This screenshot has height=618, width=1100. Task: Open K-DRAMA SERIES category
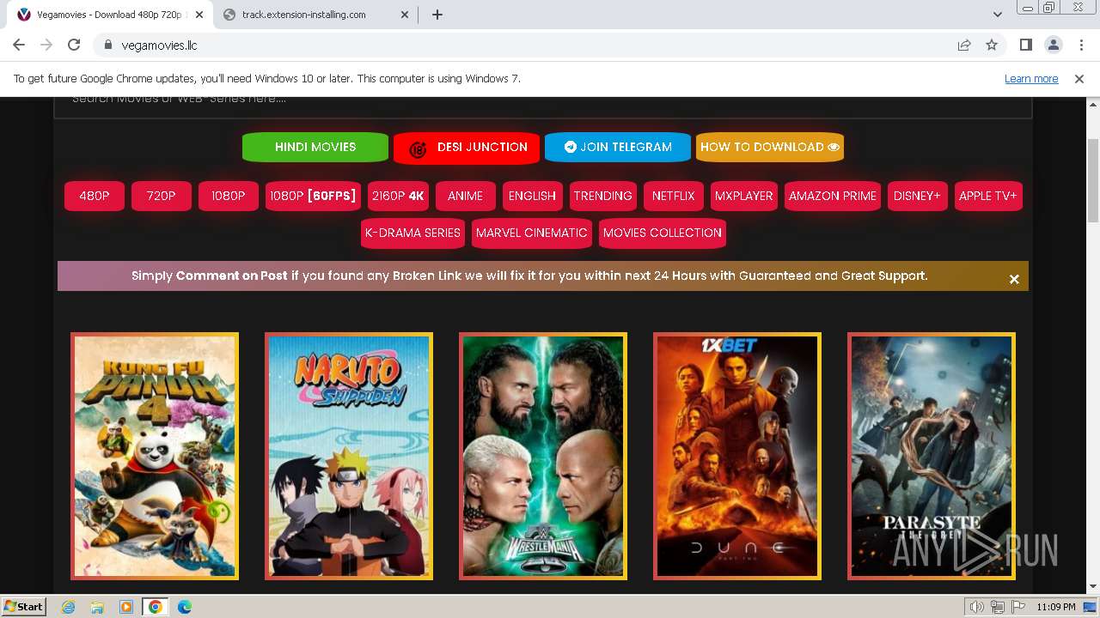(x=413, y=233)
